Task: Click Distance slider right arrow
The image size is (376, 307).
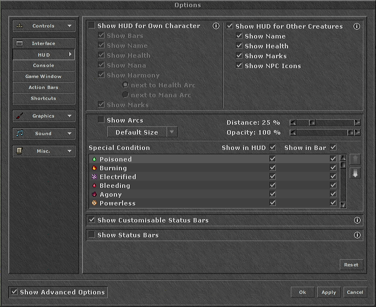Action: (x=357, y=122)
